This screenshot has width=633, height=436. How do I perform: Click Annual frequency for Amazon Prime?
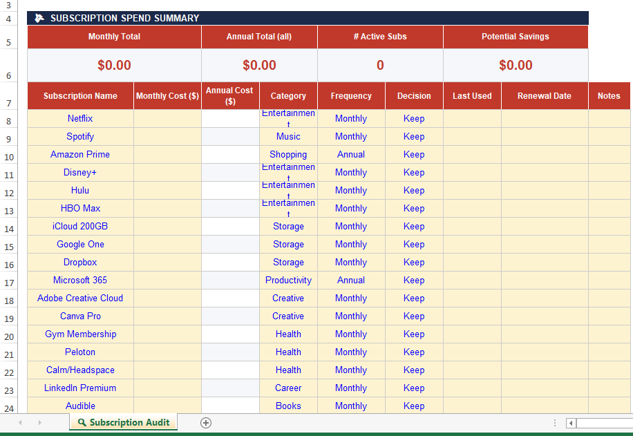(351, 155)
